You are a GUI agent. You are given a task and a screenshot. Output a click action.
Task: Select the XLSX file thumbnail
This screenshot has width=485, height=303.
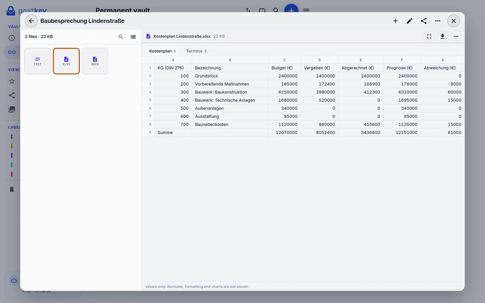[x=66, y=61]
